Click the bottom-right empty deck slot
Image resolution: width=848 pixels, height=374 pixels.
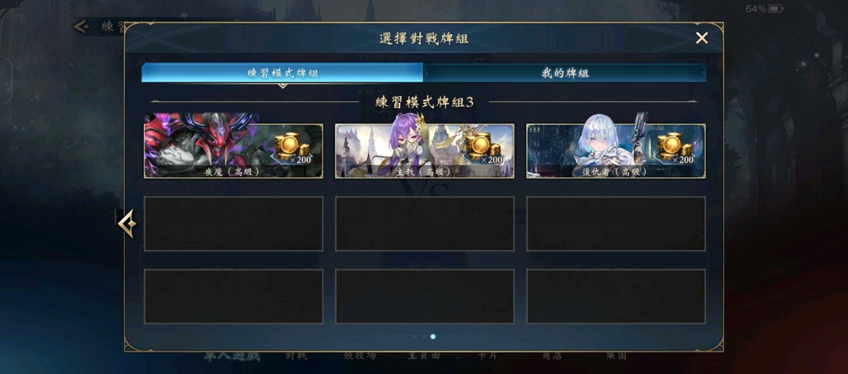click(x=616, y=296)
